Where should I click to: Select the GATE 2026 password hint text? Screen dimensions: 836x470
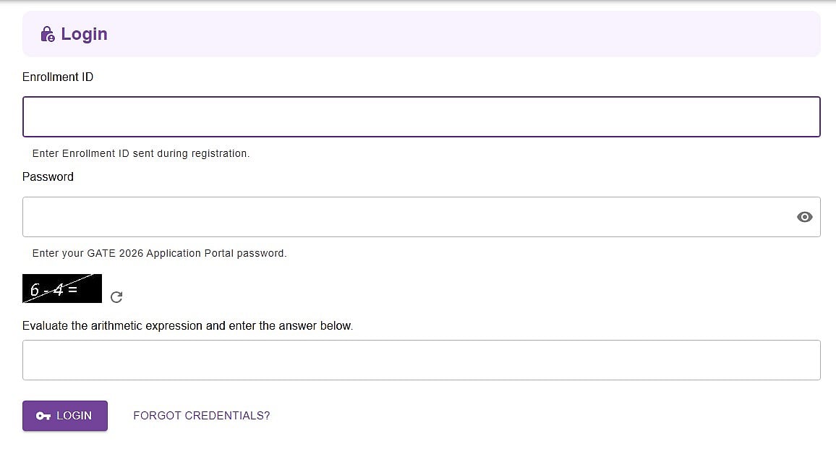[159, 253]
